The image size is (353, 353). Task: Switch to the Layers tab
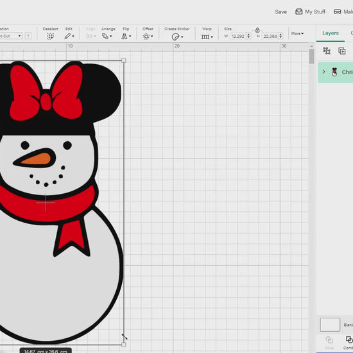[331, 33]
